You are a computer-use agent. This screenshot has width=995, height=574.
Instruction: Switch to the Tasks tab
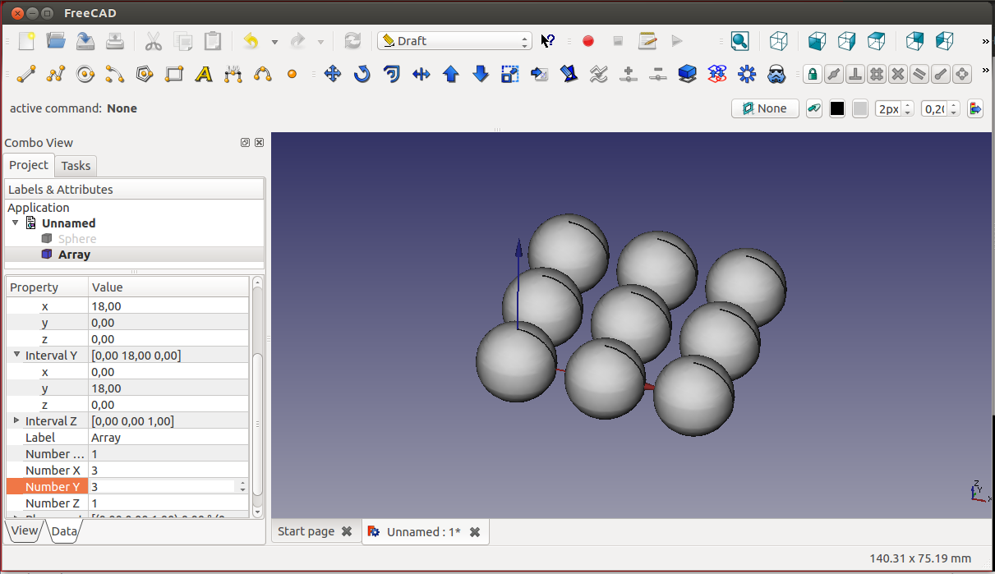(x=76, y=166)
